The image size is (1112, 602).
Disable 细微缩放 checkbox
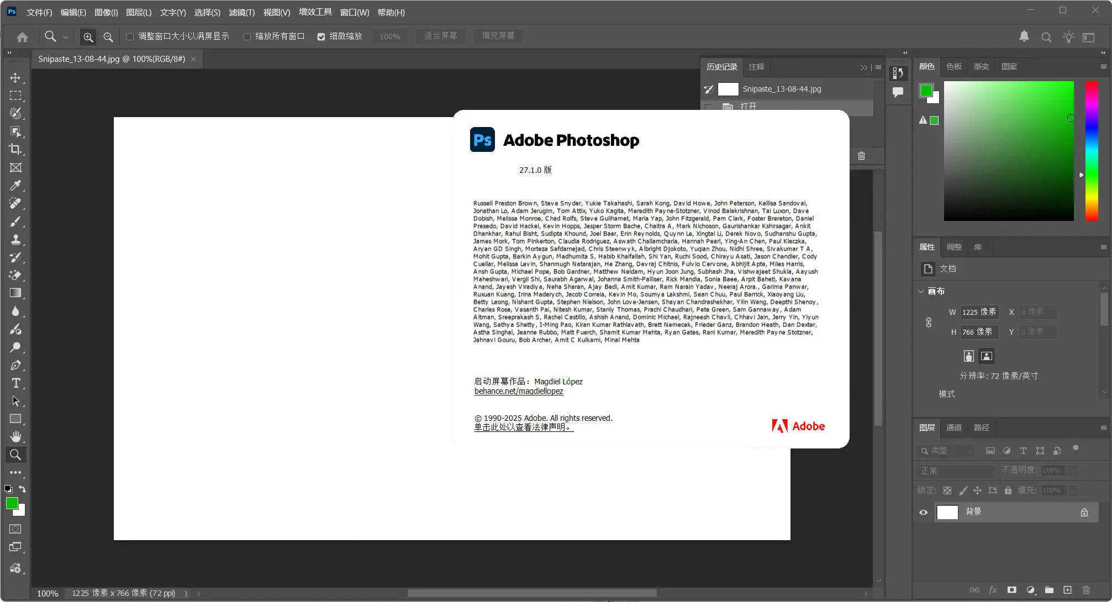tap(321, 36)
